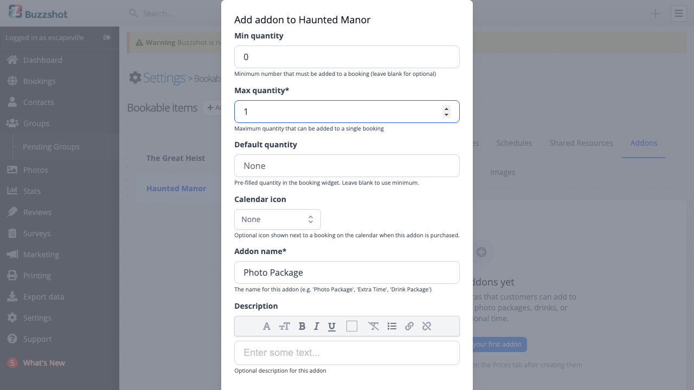Click the Surveys clipboard icon in sidebar
This screenshot has width=694, height=390.
tap(12, 233)
